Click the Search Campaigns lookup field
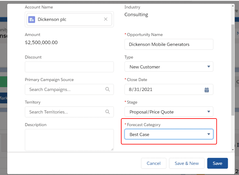Image resolution: width=239 pixels, height=175 pixels. (65, 89)
